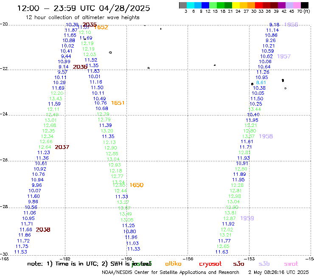
Task: Click the wave height value '10.80'
Action: click(129, 231)
